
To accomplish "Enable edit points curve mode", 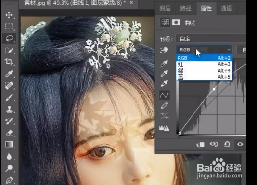I will point(164,95).
